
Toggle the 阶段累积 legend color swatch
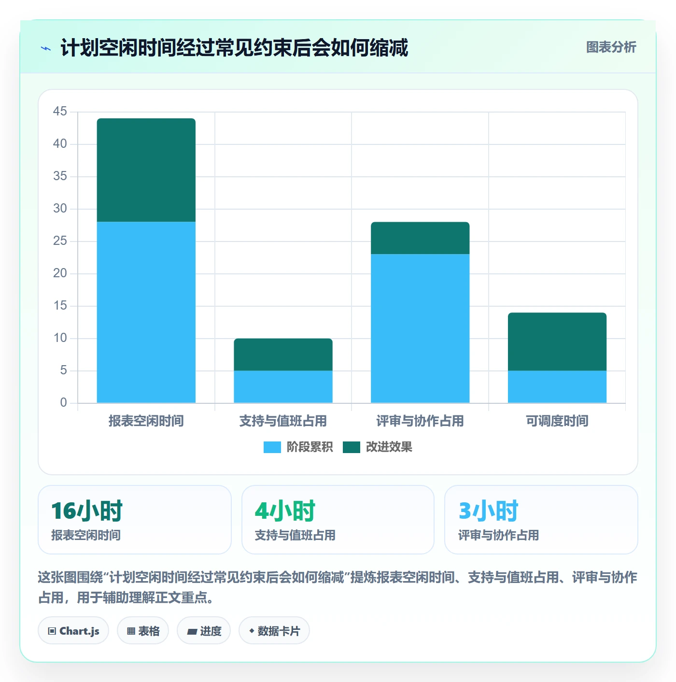point(272,447)
